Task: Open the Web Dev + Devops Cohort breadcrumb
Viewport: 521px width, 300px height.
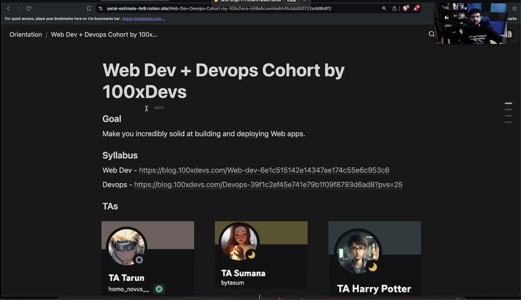Action: [x=104, y=34]
